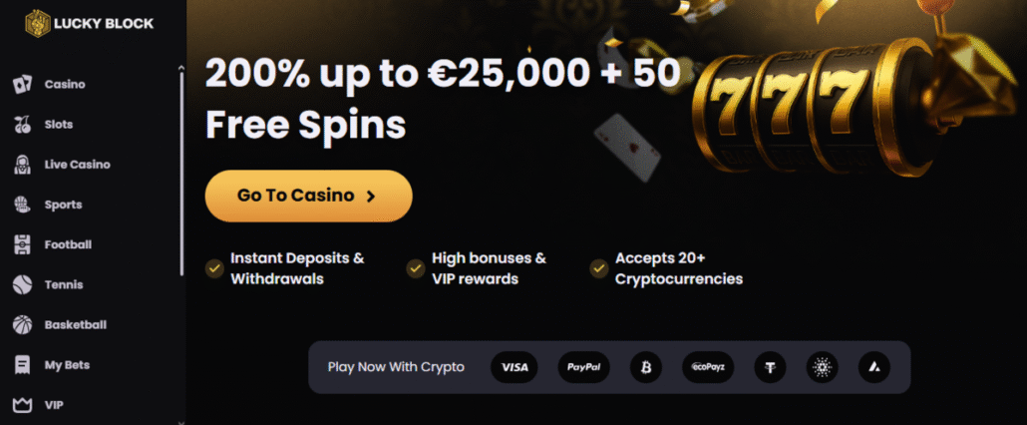The width and height of the screenshot is (1027, 425).
Task: Pick the Cardano crypto icon
Action: pos(823,367)
